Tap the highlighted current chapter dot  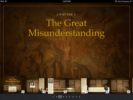(x=60, y=97)
